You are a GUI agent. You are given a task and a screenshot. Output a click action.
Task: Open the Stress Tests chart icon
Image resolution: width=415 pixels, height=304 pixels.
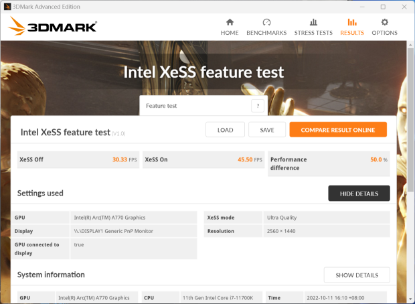click(313, 22)
